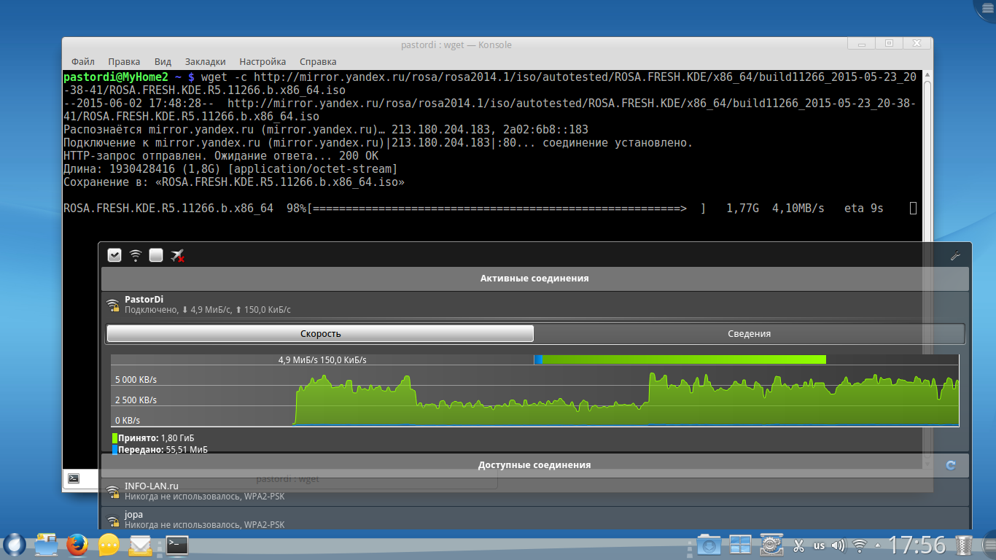996x560 pixels.
Task: Click the Wi-Fi network tray icon
Action: pos(860,545)
